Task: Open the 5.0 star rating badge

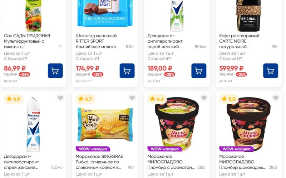Action: [229, 99]
